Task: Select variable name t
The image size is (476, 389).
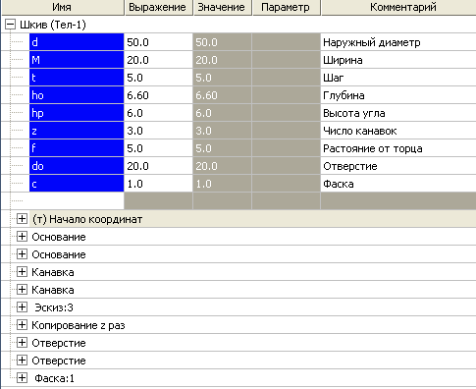Action: (77, 78)
